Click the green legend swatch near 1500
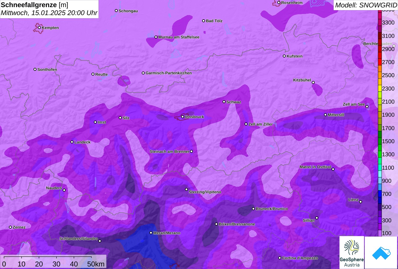This screenshot has height=269, width=398. pyautogui.click(x=380, y=141)
